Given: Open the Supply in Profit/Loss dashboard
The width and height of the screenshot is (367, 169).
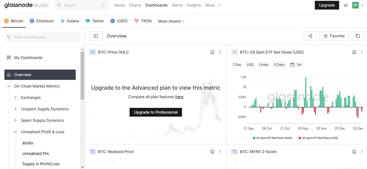Looking at the screenshot, I should point(41,164).
